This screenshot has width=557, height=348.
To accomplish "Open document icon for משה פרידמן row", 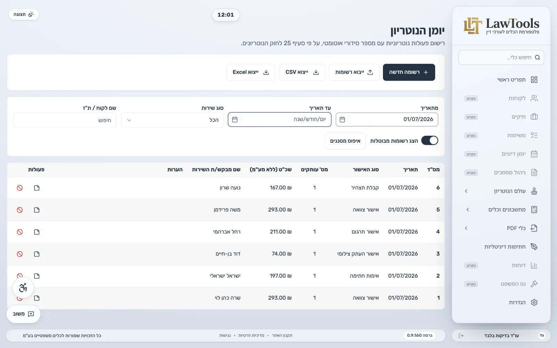I will pyautogui.click(x=37, y=210).
